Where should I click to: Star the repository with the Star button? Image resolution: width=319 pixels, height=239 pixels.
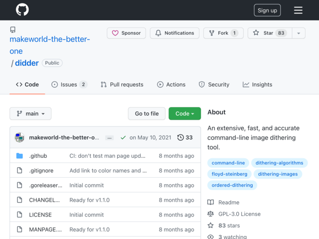point(270,33)
